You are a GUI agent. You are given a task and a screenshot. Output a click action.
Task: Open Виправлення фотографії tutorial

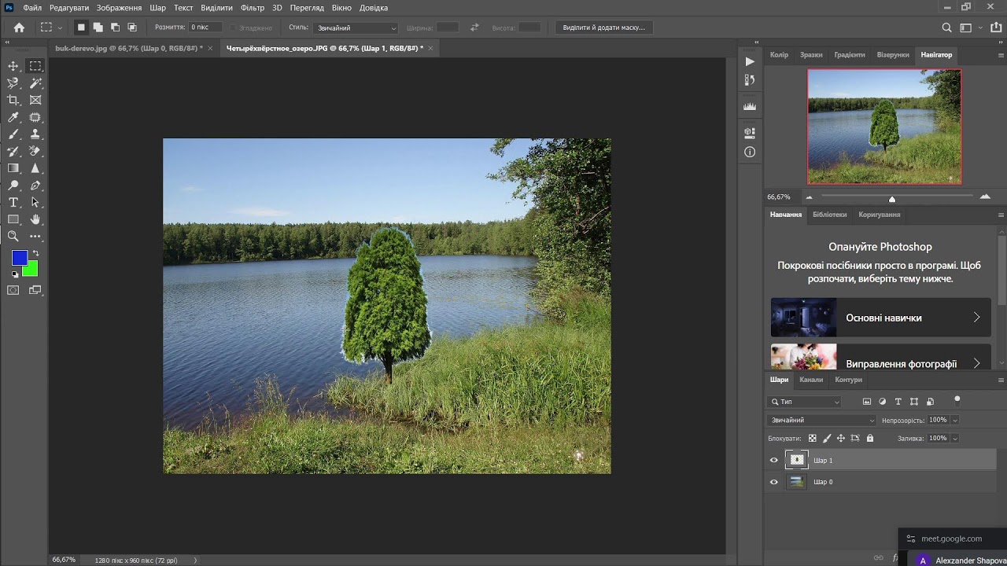[881, 357]
